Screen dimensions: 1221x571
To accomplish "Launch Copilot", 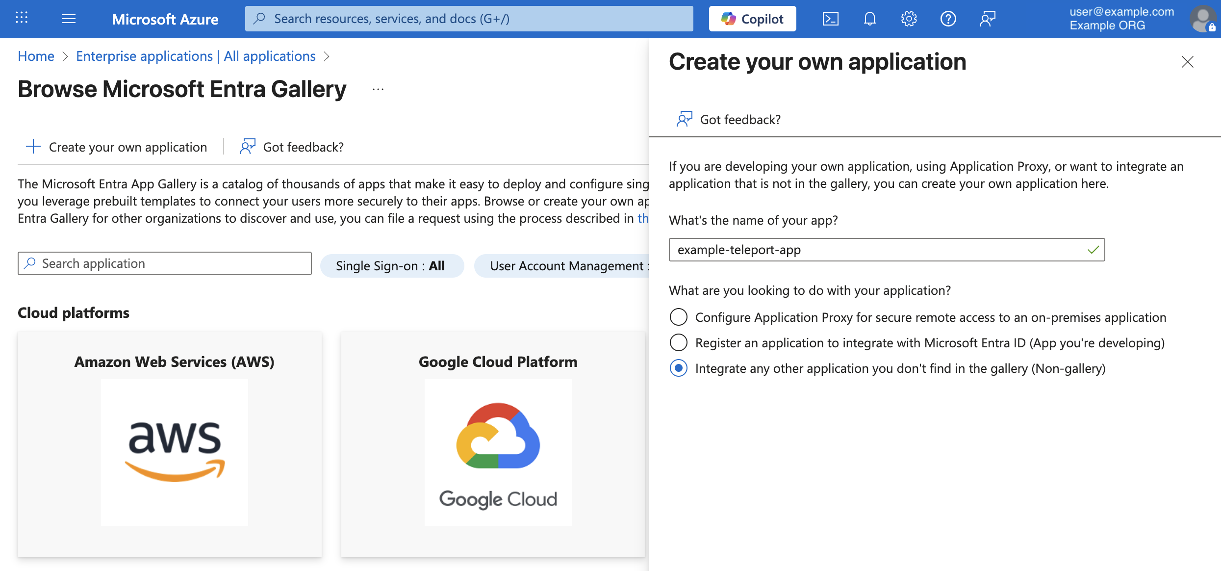I will pyautogui.click(x=752, y=18).
